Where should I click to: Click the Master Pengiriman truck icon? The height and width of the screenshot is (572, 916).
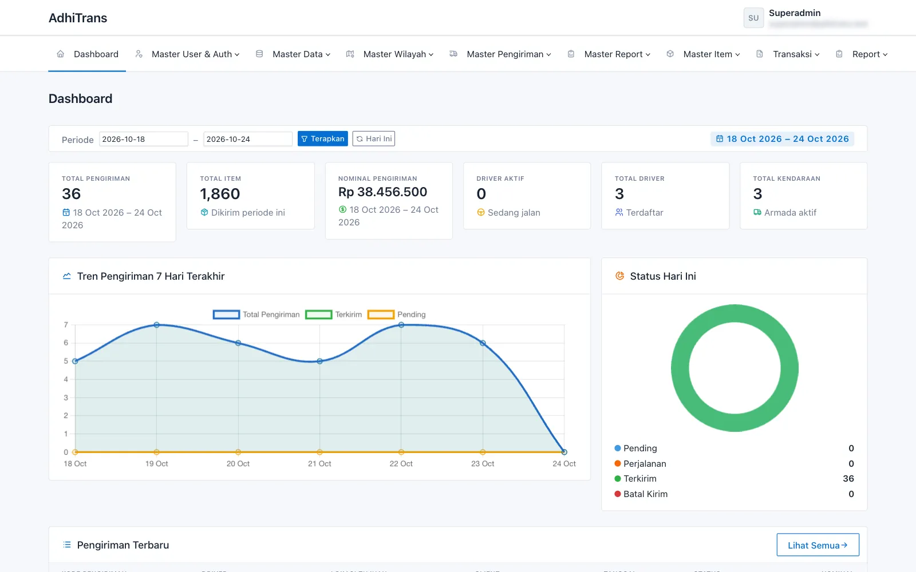tap(453, 54)
